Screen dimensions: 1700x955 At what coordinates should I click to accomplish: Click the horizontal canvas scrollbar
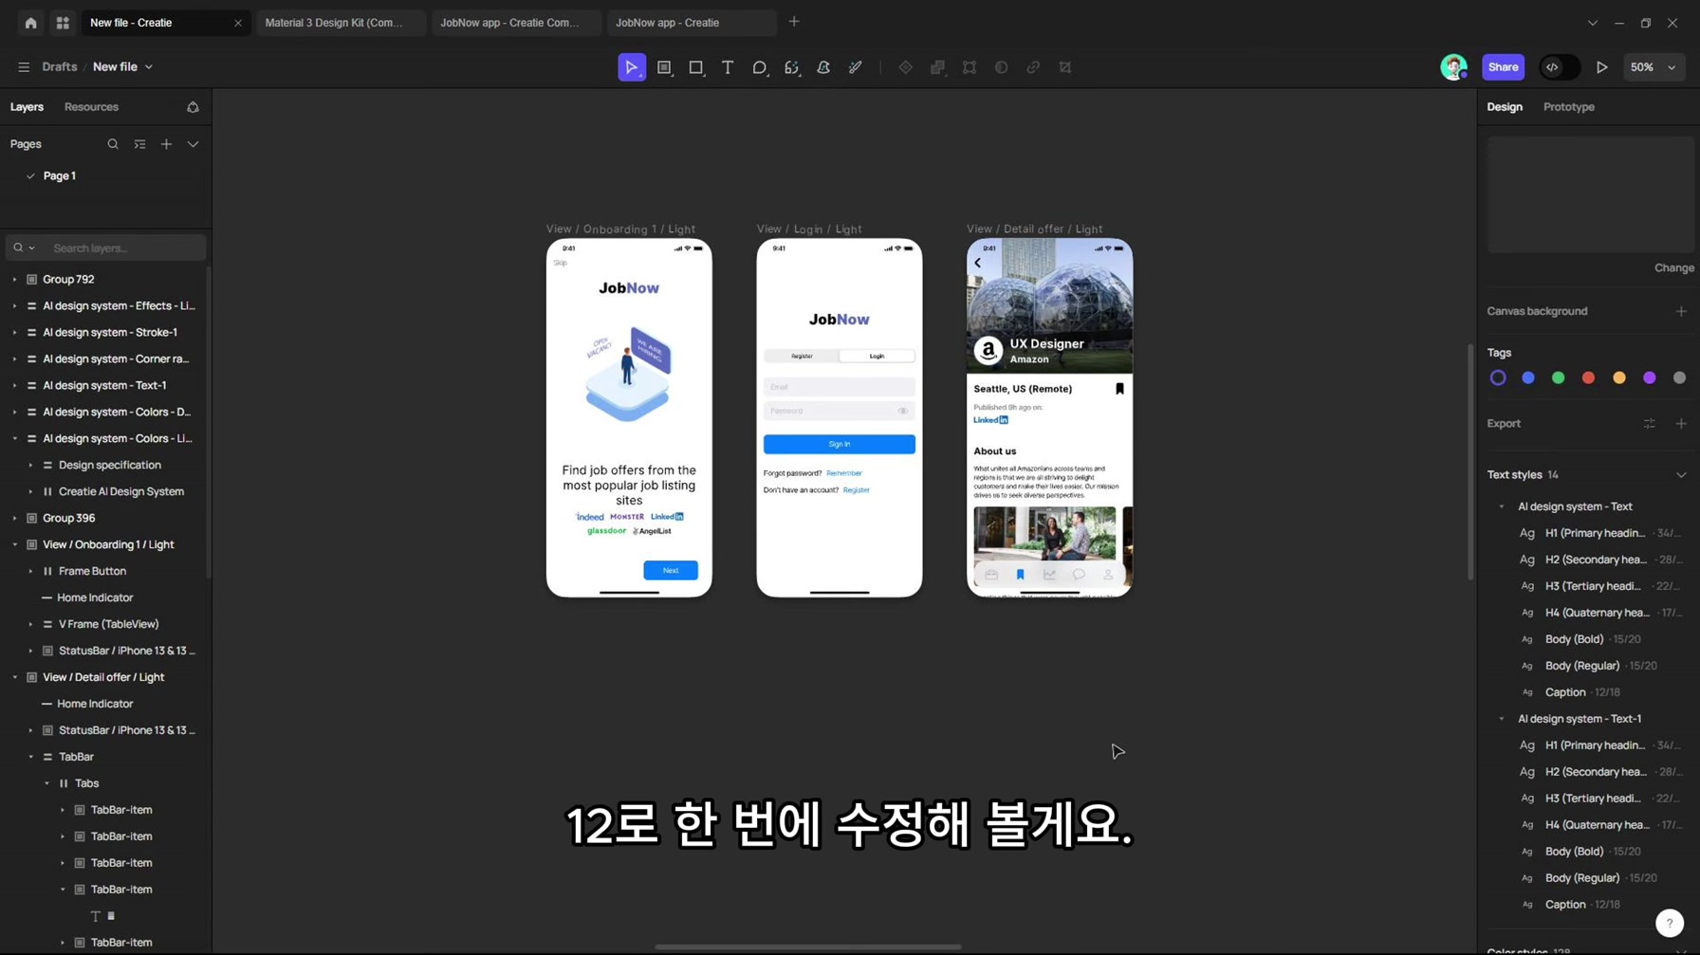click(x=807, y=946)
